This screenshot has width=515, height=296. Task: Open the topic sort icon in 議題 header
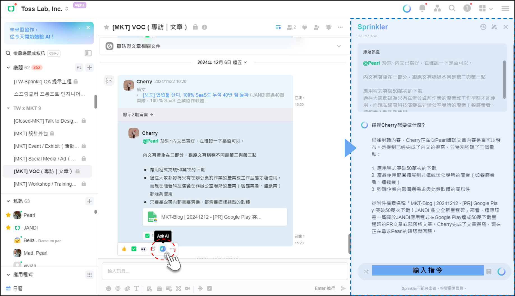pyautogui.click(x=79, y=68)
